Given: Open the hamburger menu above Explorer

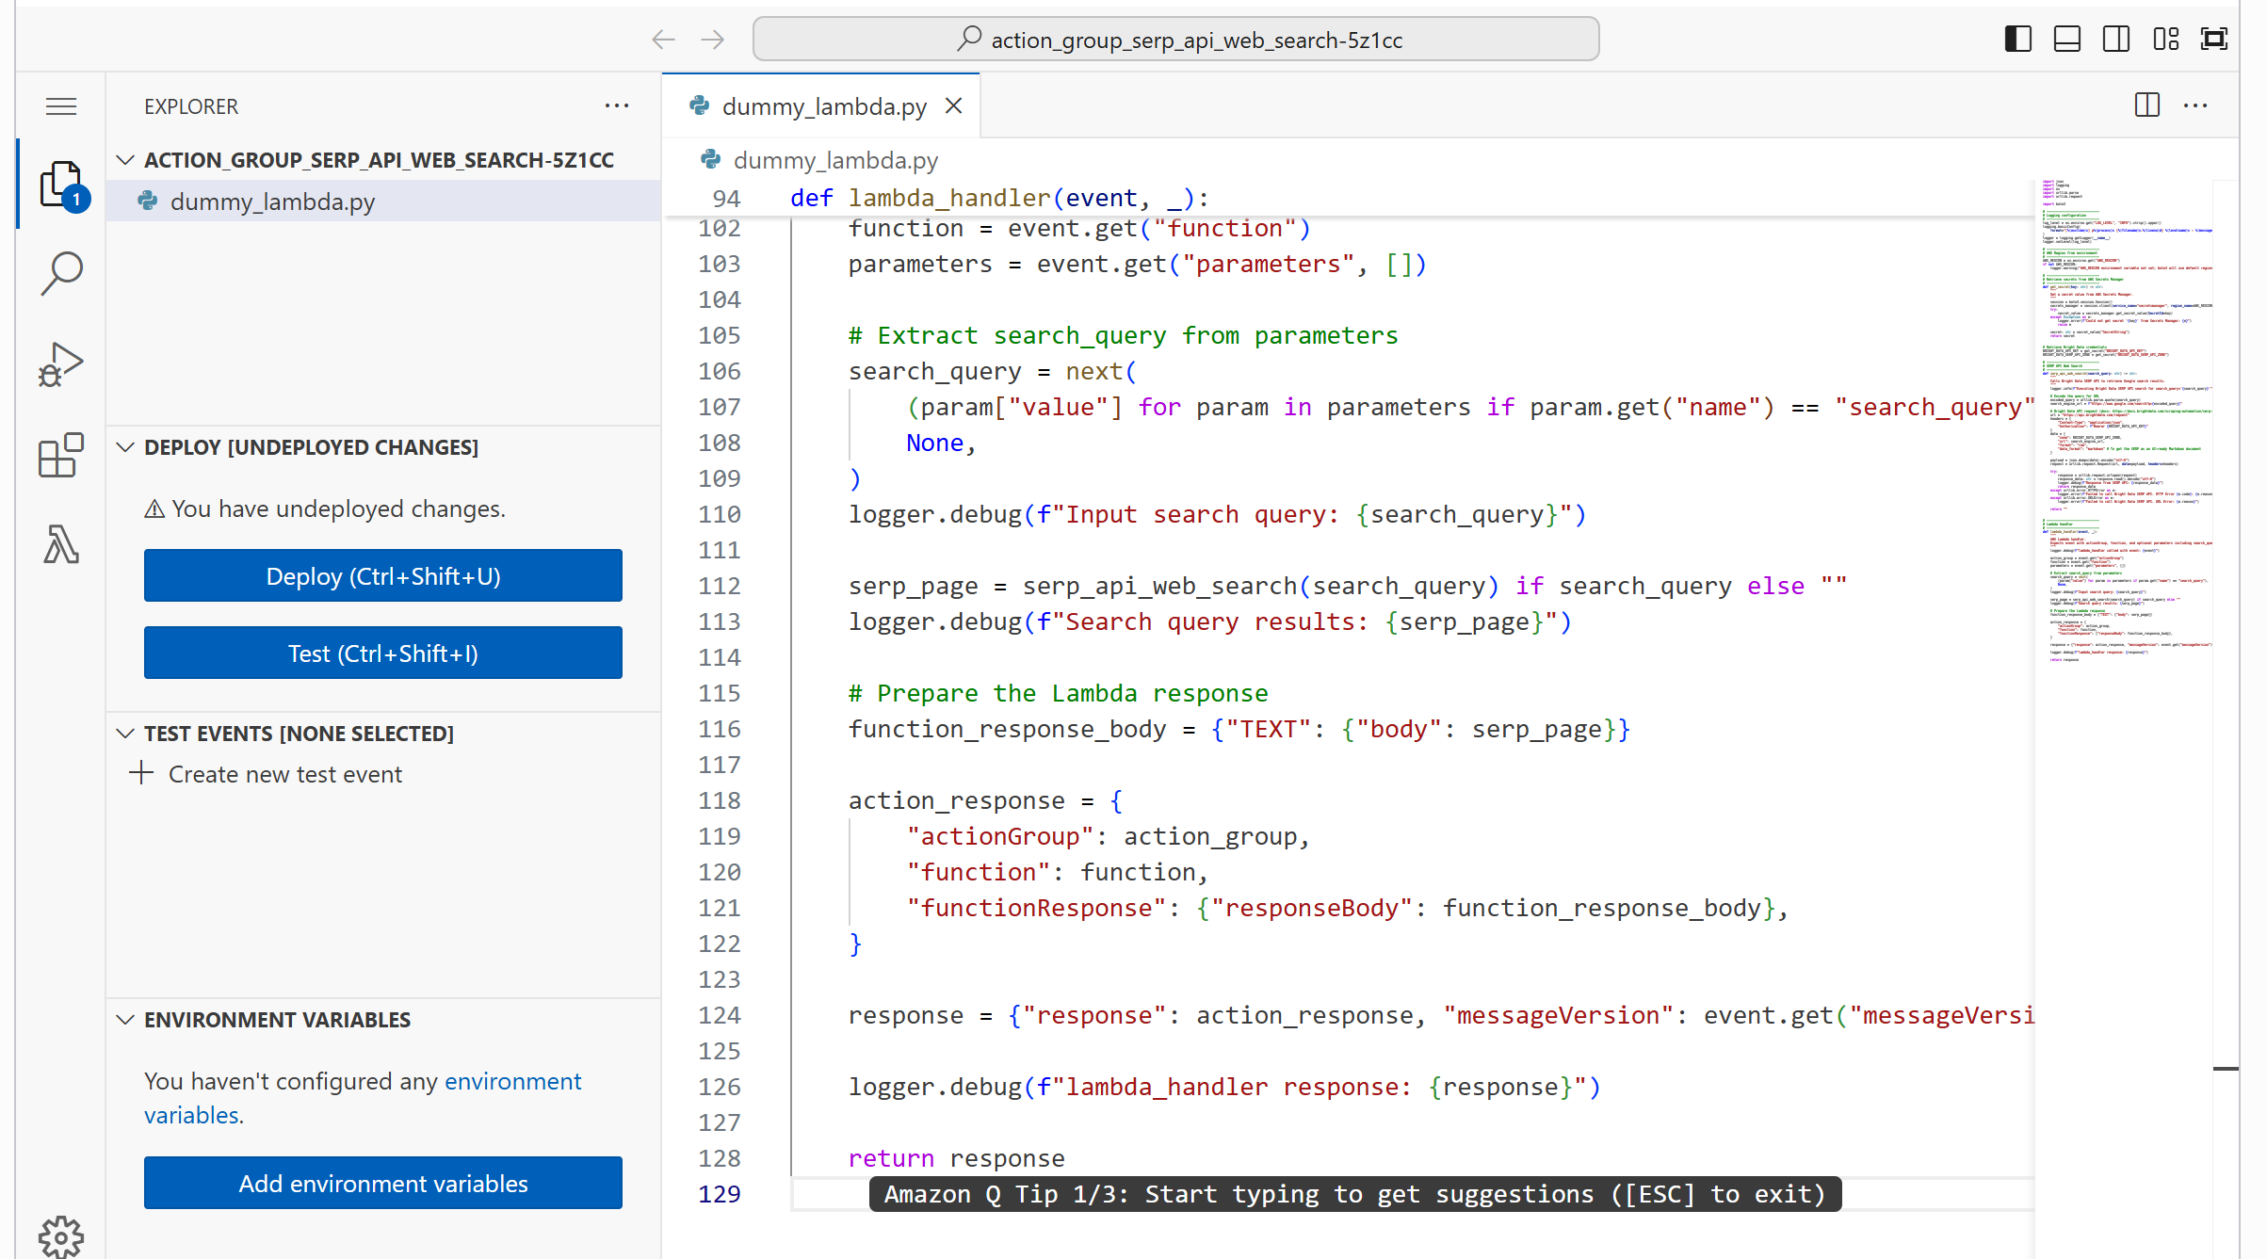Looking at the screenshot, I should pyautogui.click(x=60, y=105).
